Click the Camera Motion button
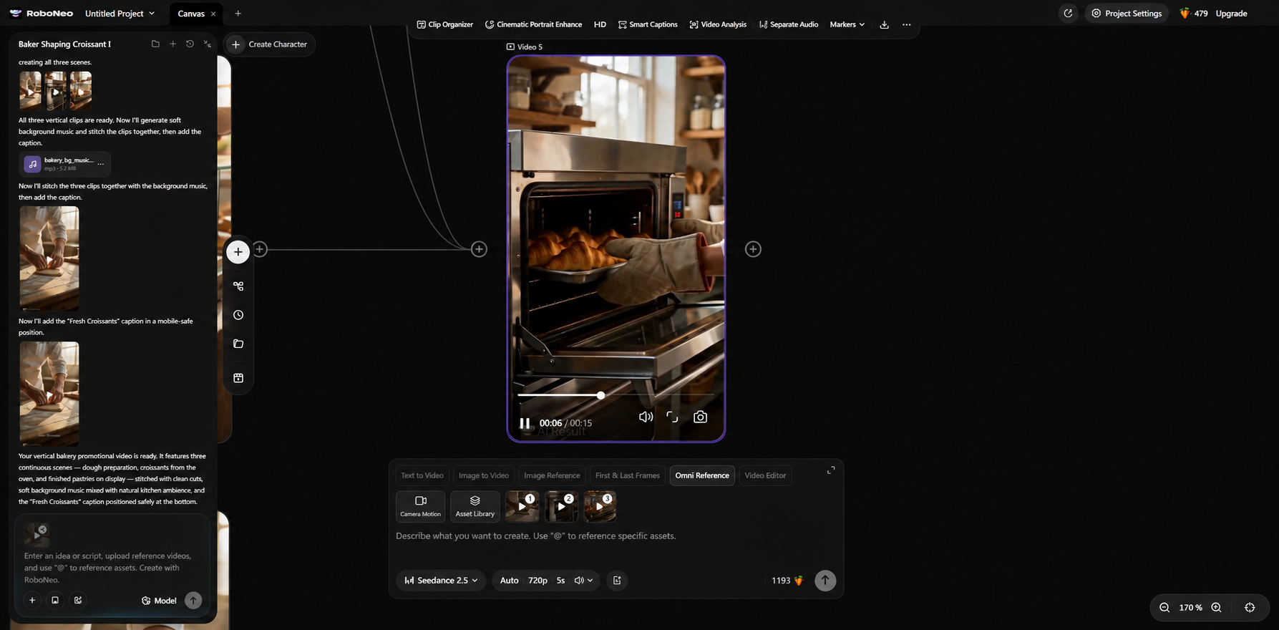Image resolution: width=1279 pixels, height=630 pixels. 421,506
